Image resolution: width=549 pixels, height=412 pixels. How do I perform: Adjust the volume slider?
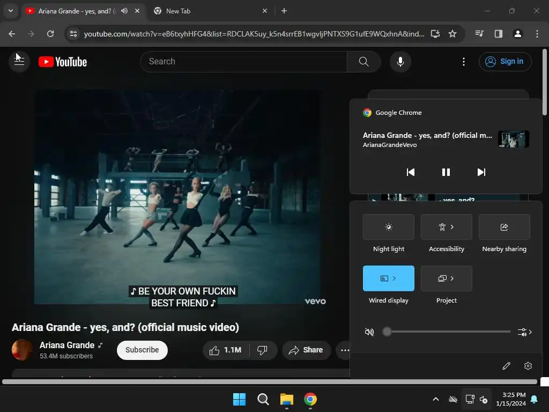click(x=447, y=332)
